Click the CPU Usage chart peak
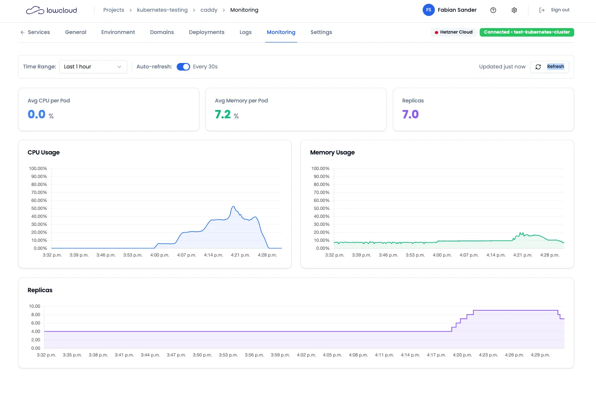596x406 pixels. (233, 207)
